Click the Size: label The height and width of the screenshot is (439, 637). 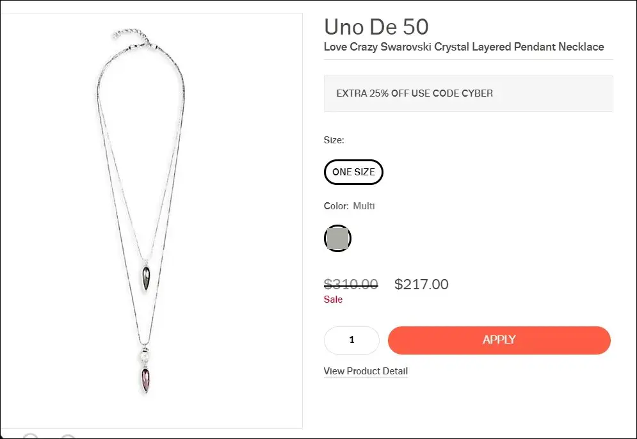(334, 140)
